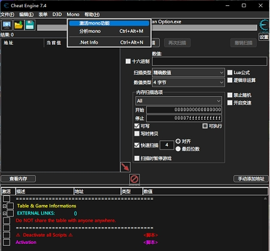
Task: Collapse the Table & Game Informations group
Action: [x=4, y=206]
